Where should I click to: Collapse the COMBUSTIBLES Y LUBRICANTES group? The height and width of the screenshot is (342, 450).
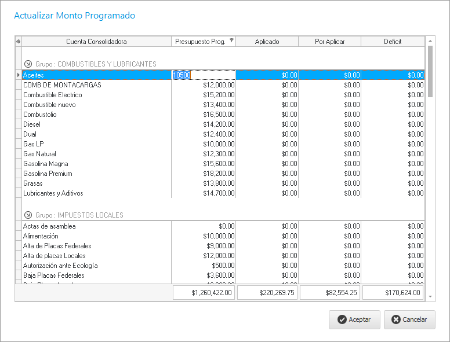click(x=27, y=64)
